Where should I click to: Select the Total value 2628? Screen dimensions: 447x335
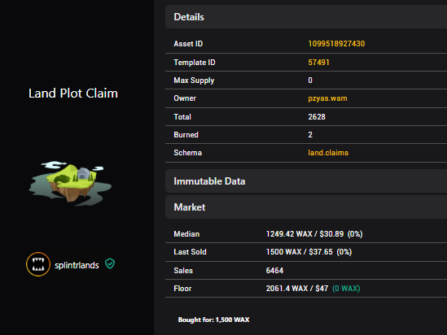(317, 117)
